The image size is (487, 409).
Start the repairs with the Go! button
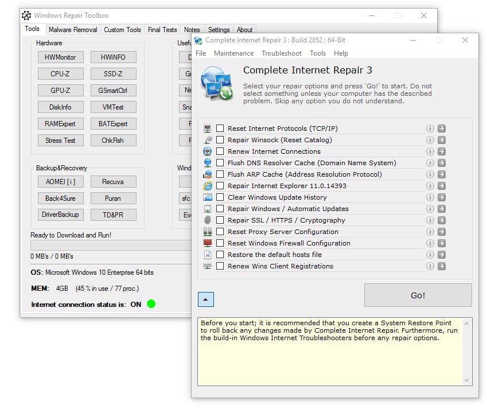pos(418,295)
